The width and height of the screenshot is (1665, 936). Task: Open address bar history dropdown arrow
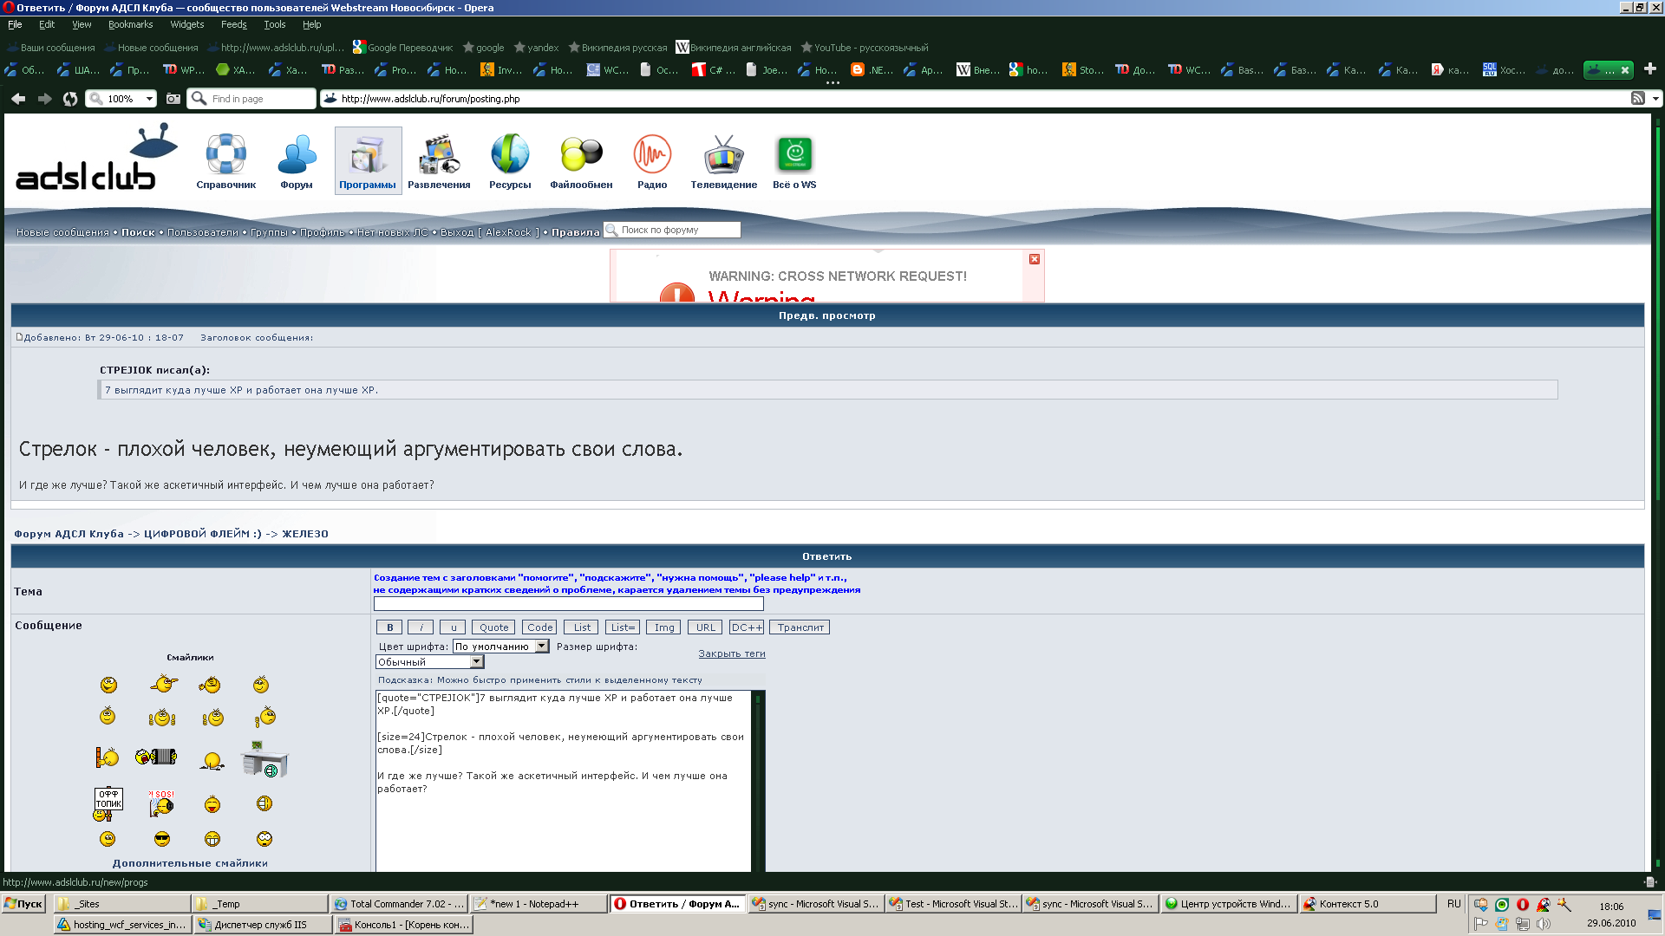(1655, 99)
